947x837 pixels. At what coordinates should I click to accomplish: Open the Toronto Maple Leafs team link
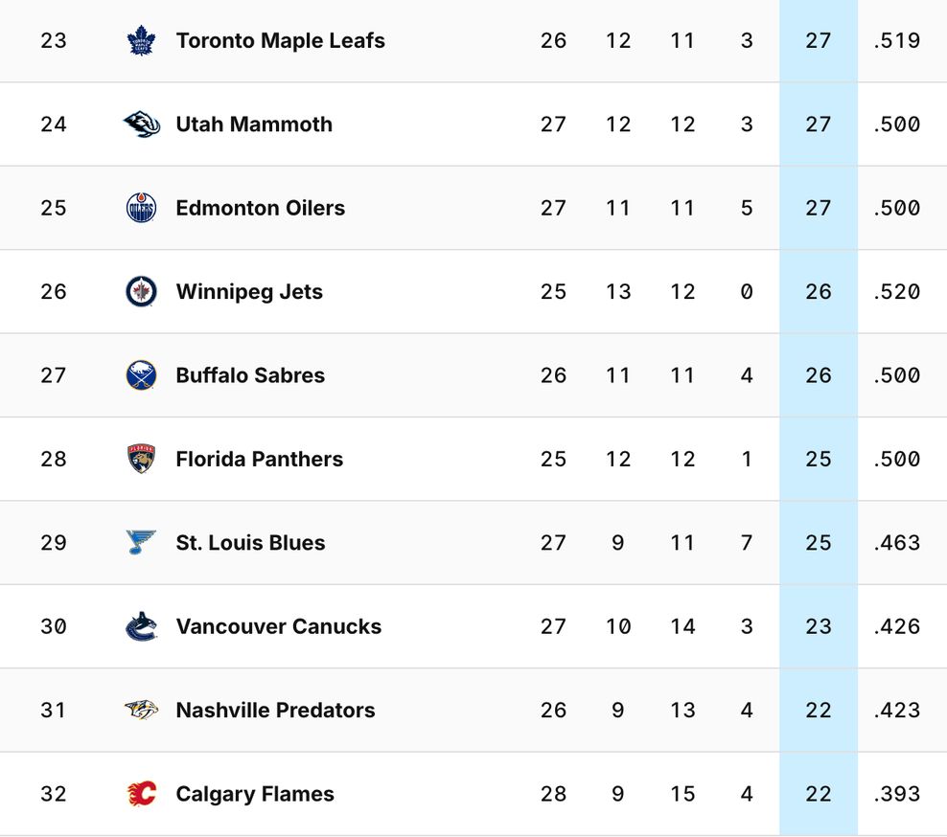click(x=280, y=40)
